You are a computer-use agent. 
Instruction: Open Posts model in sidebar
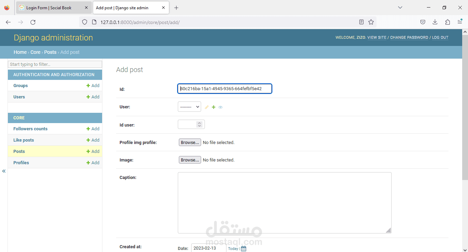19,152
